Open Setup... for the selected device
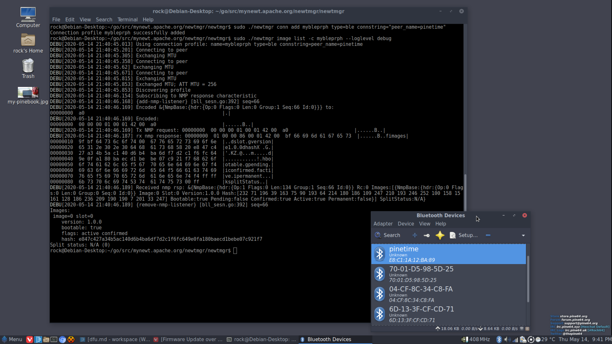The image size is (612, 344). [464, 235]
